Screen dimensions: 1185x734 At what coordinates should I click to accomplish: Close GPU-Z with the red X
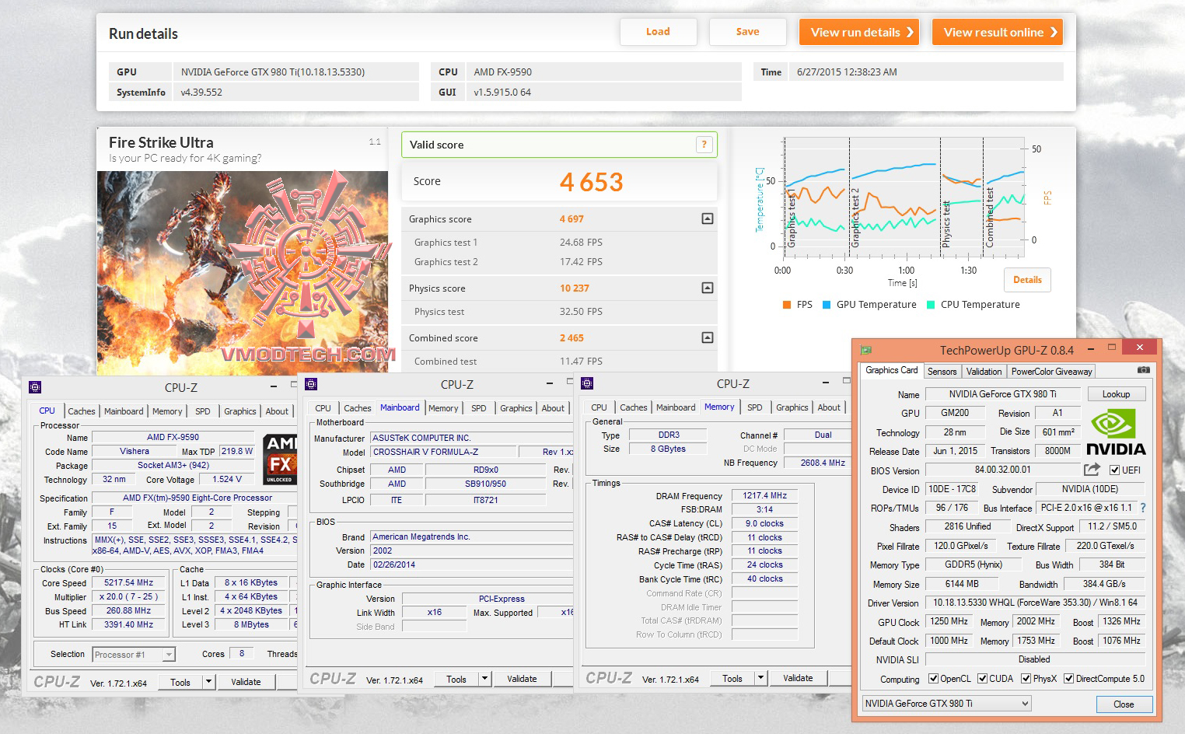(x=1140, y=348)
